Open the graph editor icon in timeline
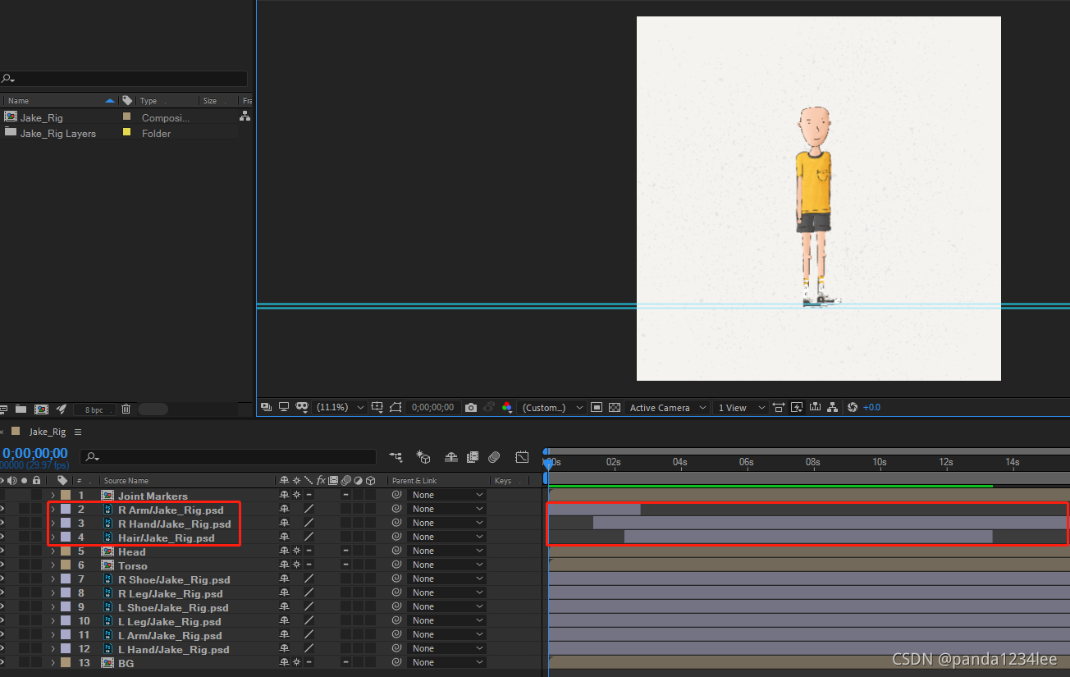Screen dimensions: 1070x677 (522, 457)
